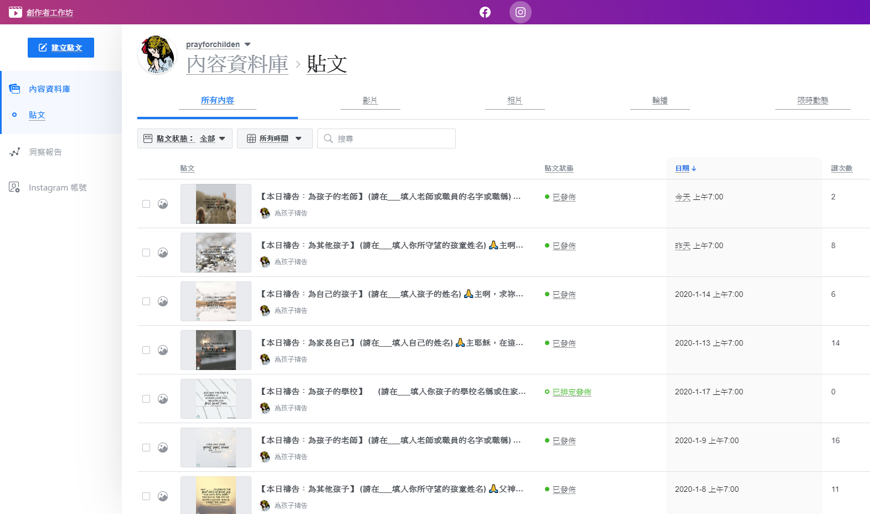Click the 建立貼文 button
This screenshot has width=870, height=514.
pyautogui.click(x=61, y=48)
